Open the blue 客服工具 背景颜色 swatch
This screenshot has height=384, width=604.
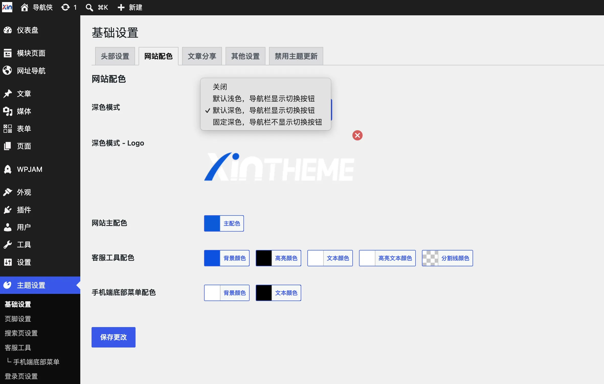[x=212, y=258]
